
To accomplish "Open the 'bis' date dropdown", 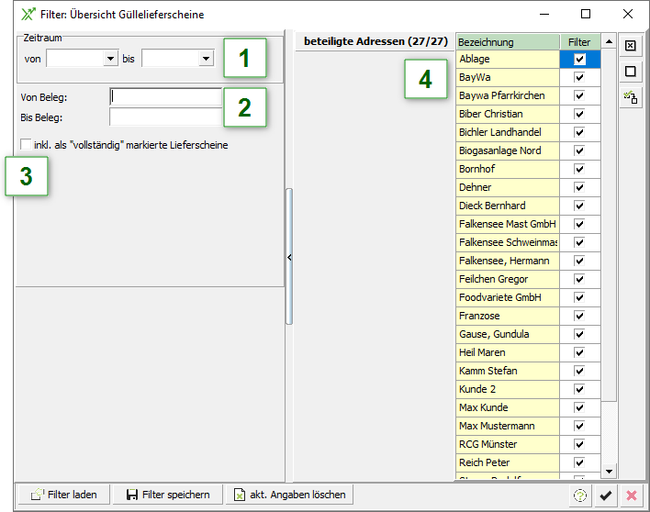I will coord(206,59).
